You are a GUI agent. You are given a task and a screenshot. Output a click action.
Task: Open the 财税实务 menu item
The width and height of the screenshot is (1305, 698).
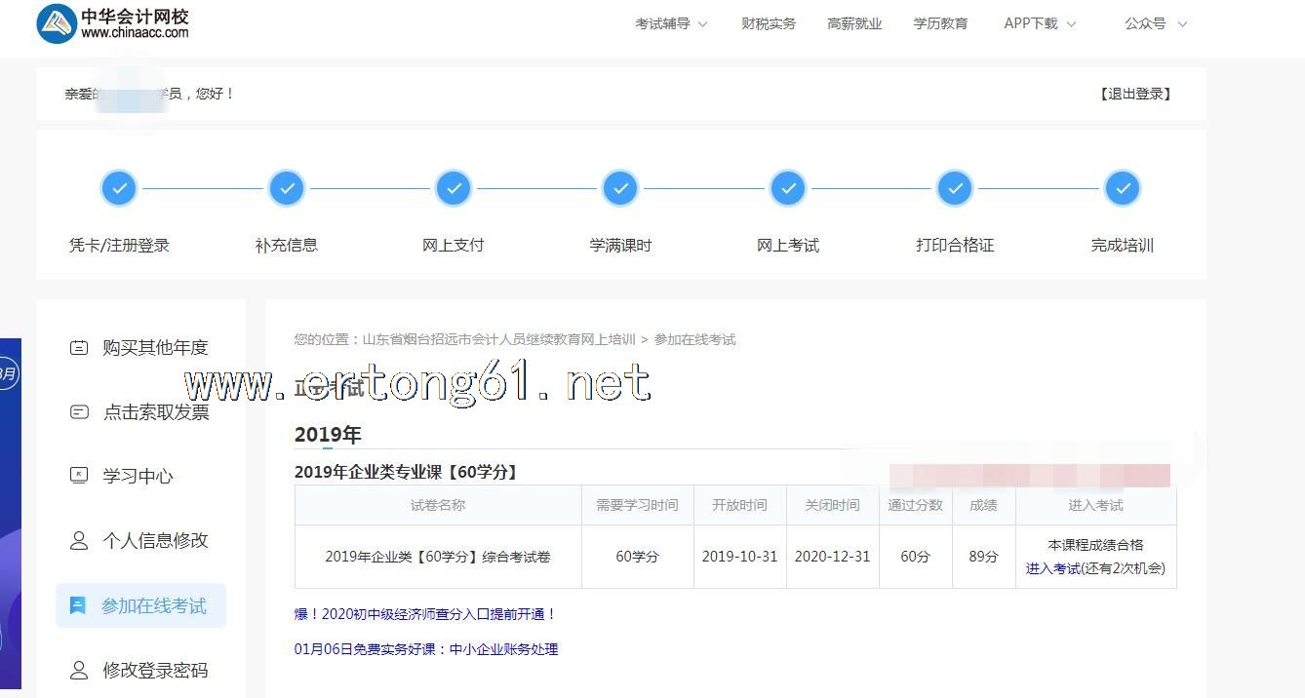click(769, 23)
